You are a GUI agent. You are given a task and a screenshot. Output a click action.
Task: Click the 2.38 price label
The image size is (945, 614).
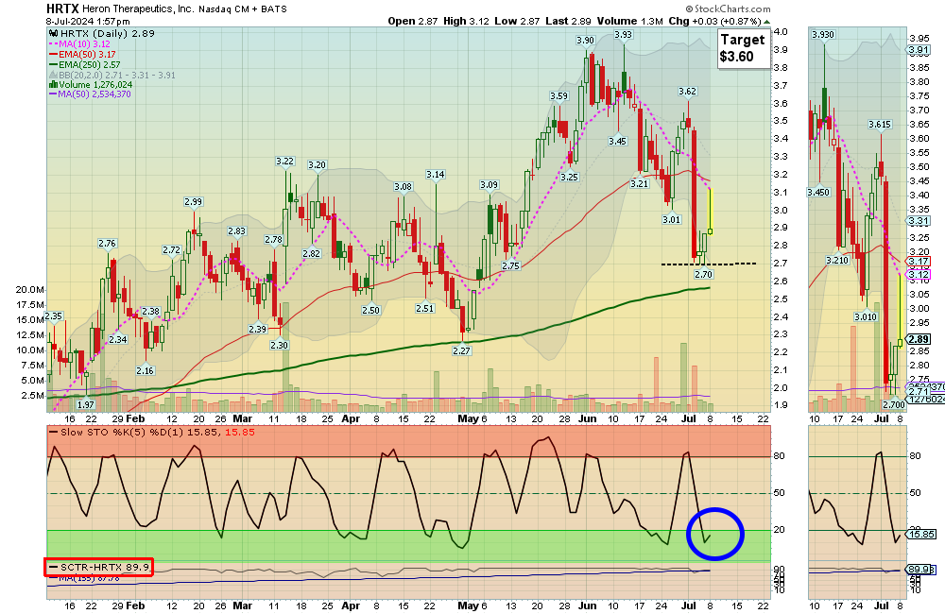[x=150, y=312]
